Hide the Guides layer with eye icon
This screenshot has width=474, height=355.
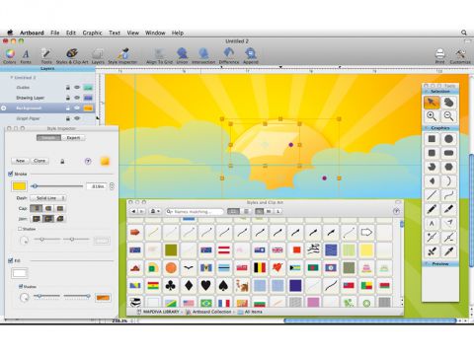(x=77, y=88)
